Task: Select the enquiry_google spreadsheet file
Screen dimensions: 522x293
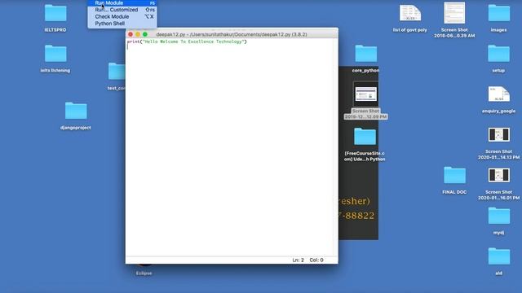Action: [498, 94]
